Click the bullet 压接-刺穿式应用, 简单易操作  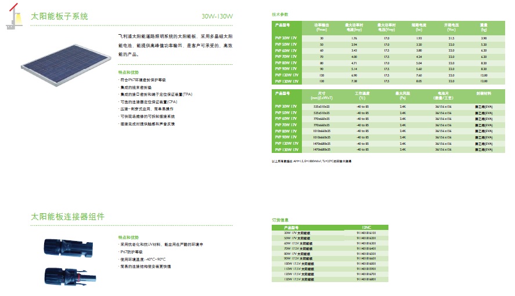[x=146, y=109]
